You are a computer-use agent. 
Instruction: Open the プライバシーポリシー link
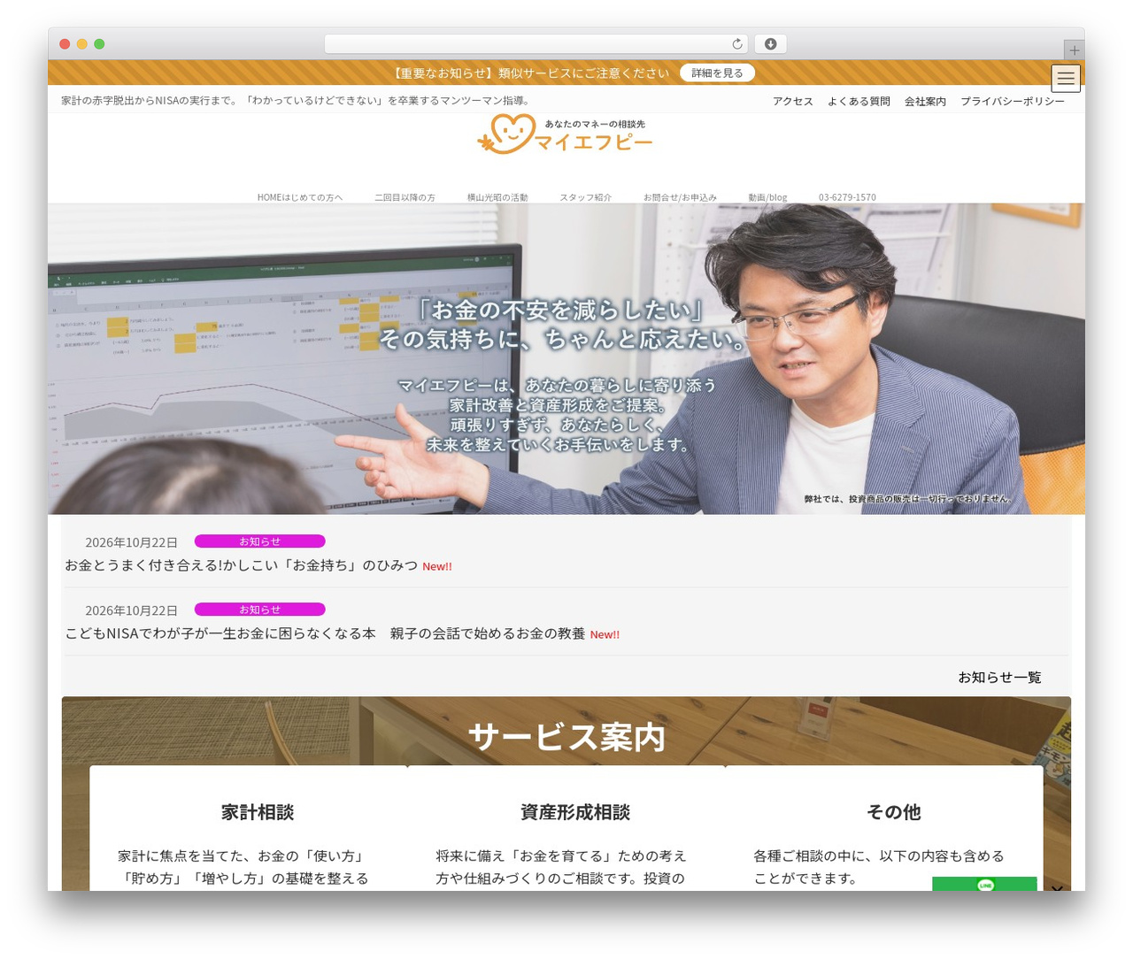coord(1013,102)
